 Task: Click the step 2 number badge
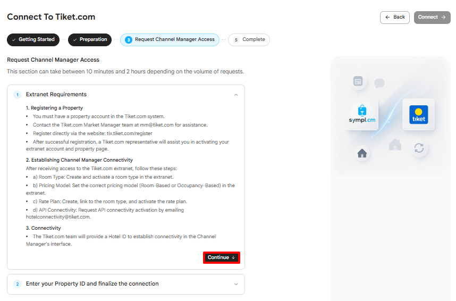coord(18,284)
